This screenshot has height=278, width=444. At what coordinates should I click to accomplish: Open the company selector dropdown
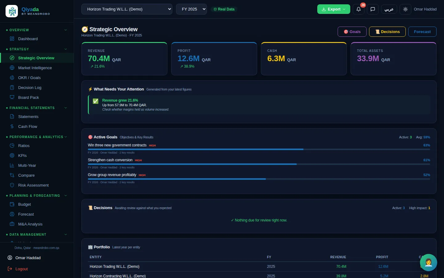point(127,9)
